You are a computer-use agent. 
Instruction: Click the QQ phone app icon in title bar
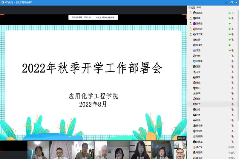[3, 2]
